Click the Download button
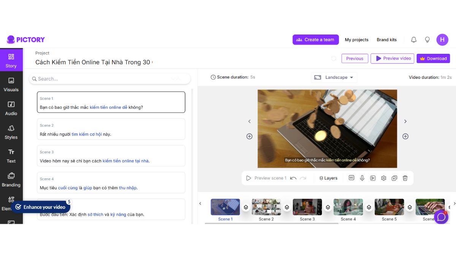This screenshot has width=456, height=256. pos(433,58)
